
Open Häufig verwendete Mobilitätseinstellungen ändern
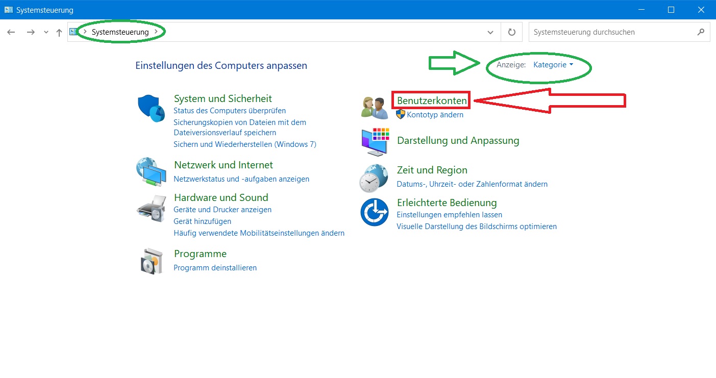pyautogui.click(x=259, y=233)
